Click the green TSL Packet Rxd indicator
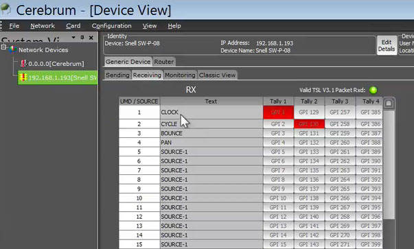Viewport: 414px width, 249px height. click(373, 91)
